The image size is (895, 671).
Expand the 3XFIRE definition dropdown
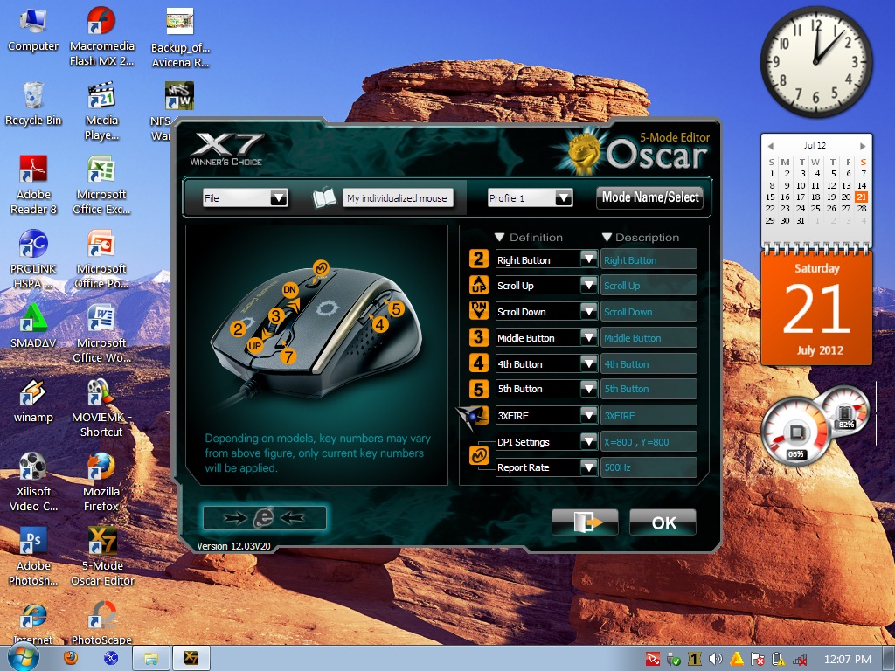(589, 415)
